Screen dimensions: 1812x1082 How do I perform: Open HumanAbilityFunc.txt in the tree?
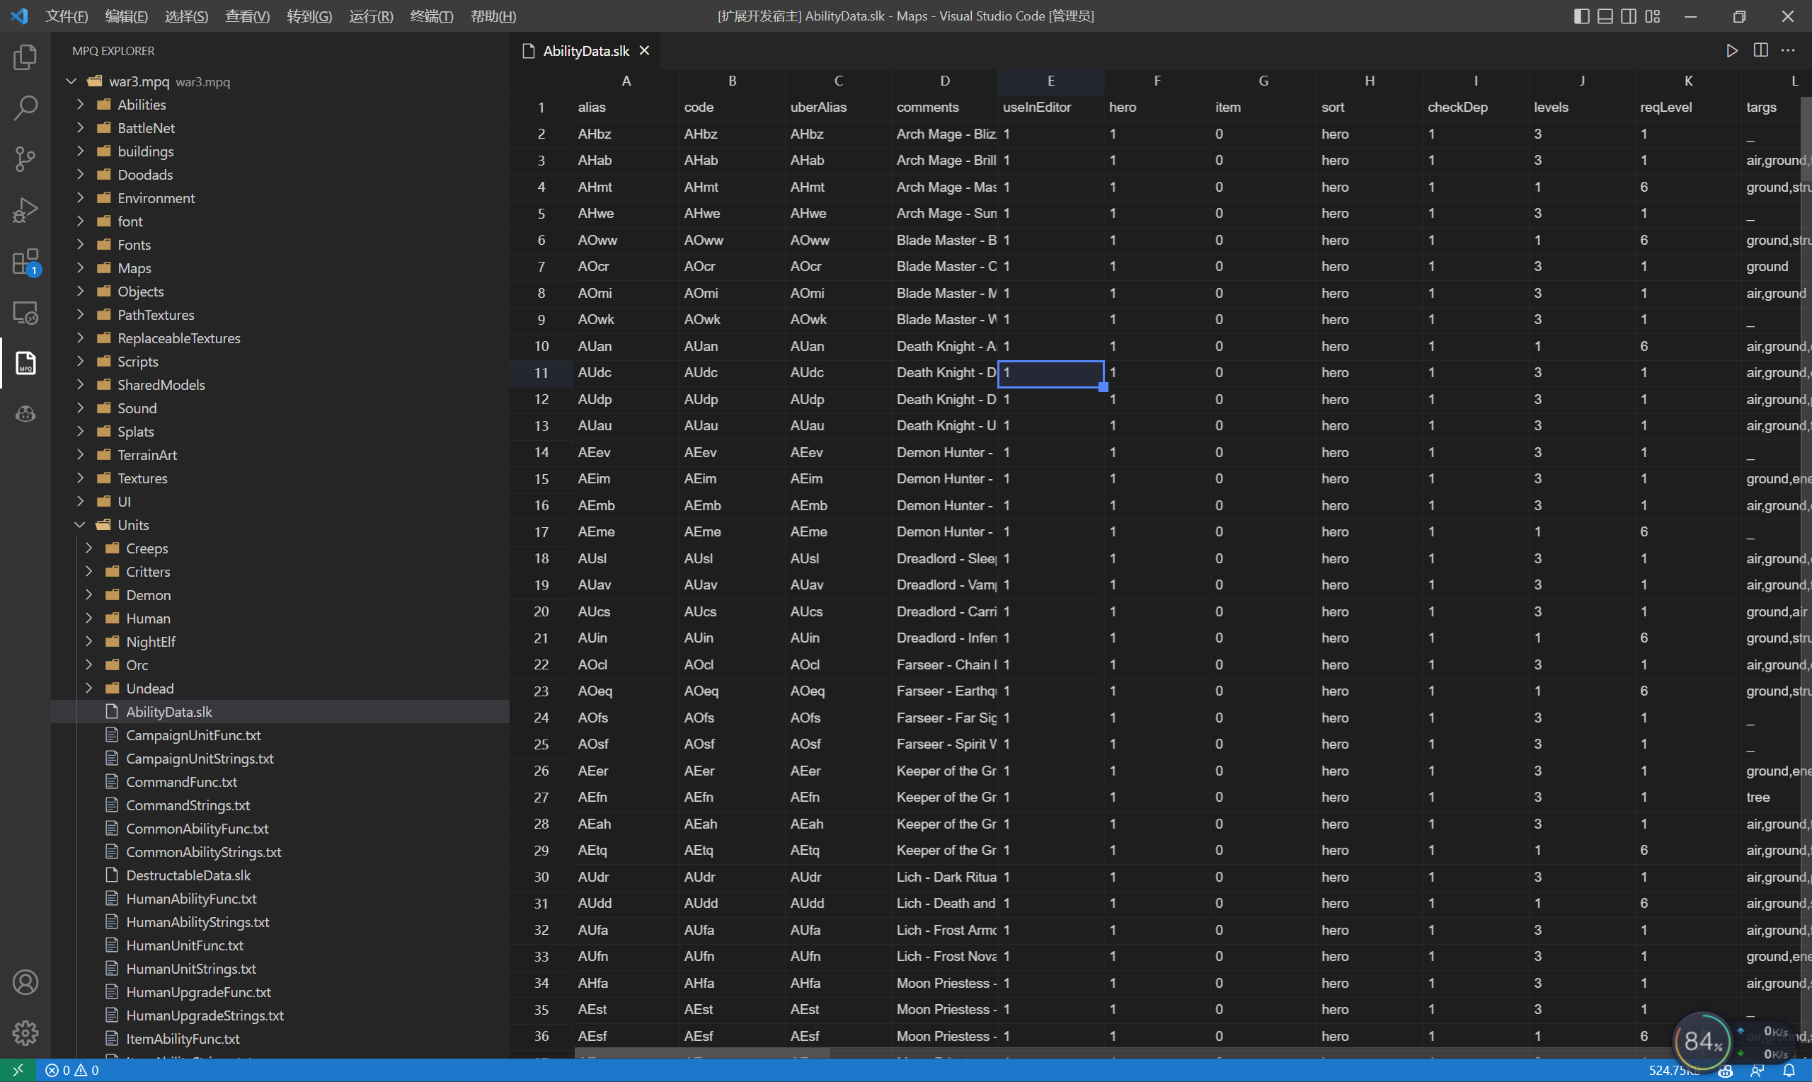click(191, 898)
